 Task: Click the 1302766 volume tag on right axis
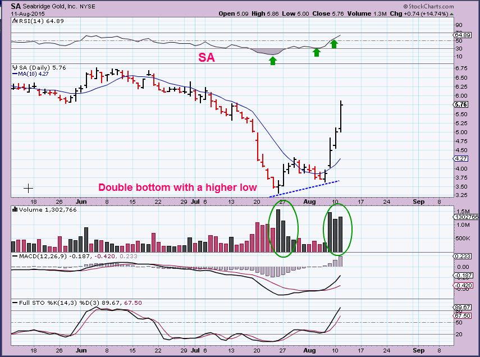pyautogui.click(x=466, y=217)
